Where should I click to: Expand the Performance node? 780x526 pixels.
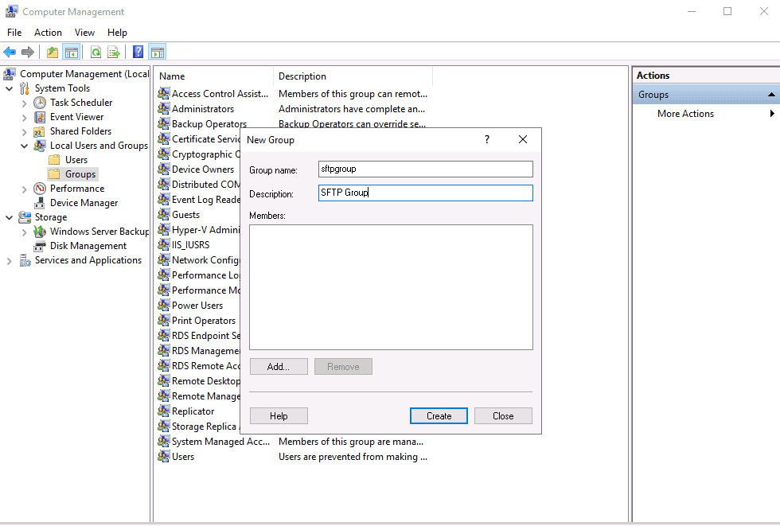coord(25,189)
